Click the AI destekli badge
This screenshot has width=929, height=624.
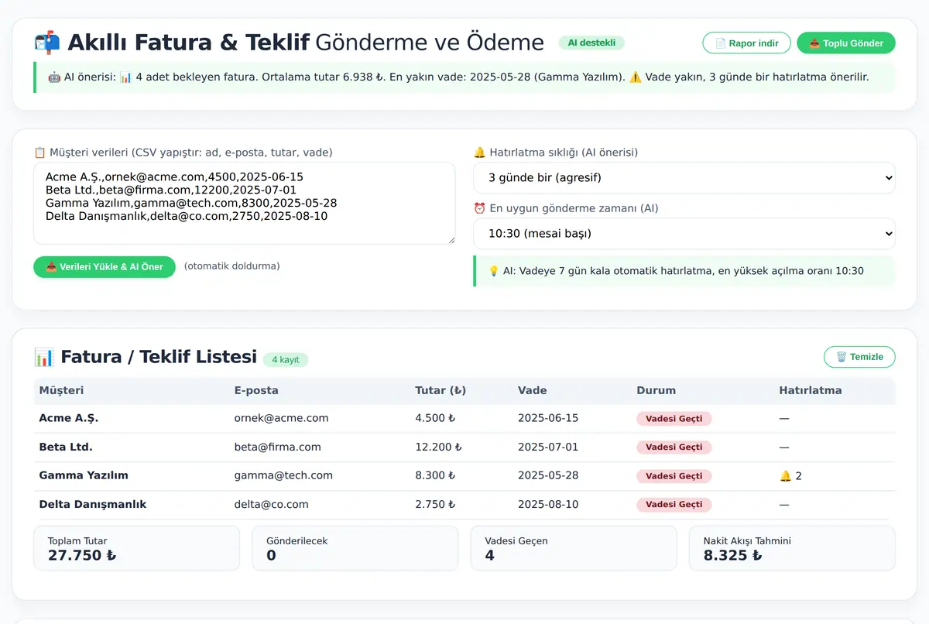[x=591, y=43]
